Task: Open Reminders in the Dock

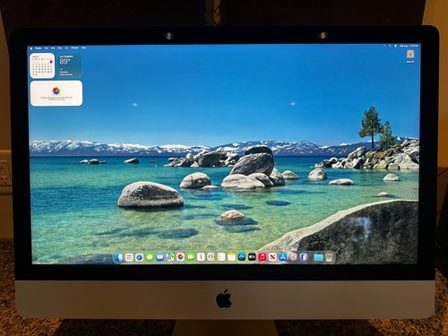Action: click(x=221, y=257)
